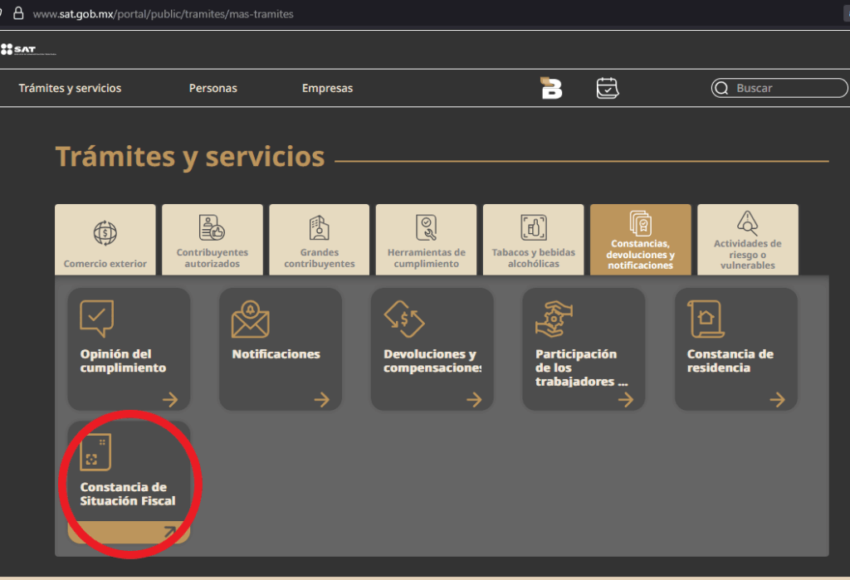The height and width of the screenshot is (580, 850).
Task: Switch to Contribuyentes autorizados tab
Action: pos(212,240)
